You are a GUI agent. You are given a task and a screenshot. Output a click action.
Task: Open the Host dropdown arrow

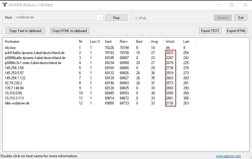(101, 18)
